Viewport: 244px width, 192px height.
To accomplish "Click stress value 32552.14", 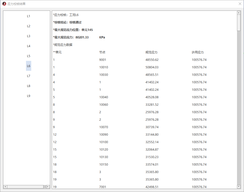I will point(152,142).
